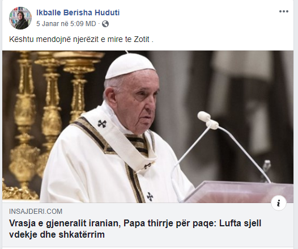Click the transparent lectern in the photo
The image size is (298, 249).
click(237, 191)
